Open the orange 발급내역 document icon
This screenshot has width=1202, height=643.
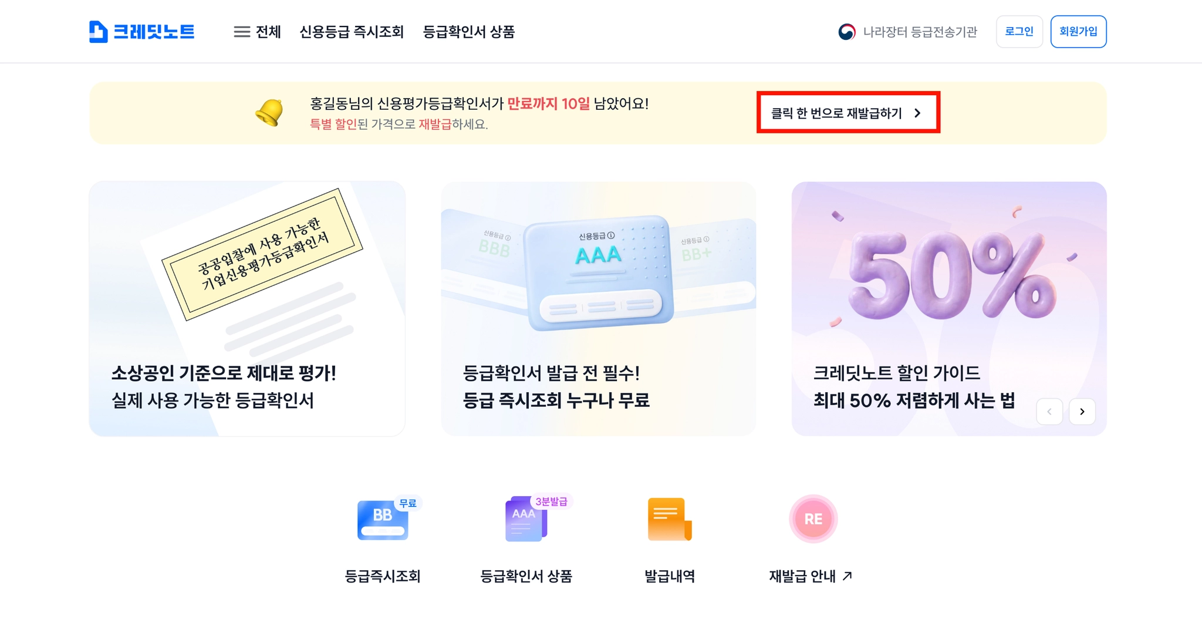pos(670,519)
